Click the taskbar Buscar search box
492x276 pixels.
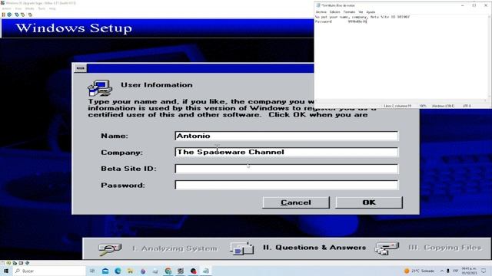point(49,271)
